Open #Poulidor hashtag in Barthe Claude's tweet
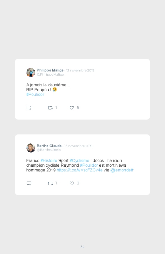165x254 pixels. (x=89, y=165)
